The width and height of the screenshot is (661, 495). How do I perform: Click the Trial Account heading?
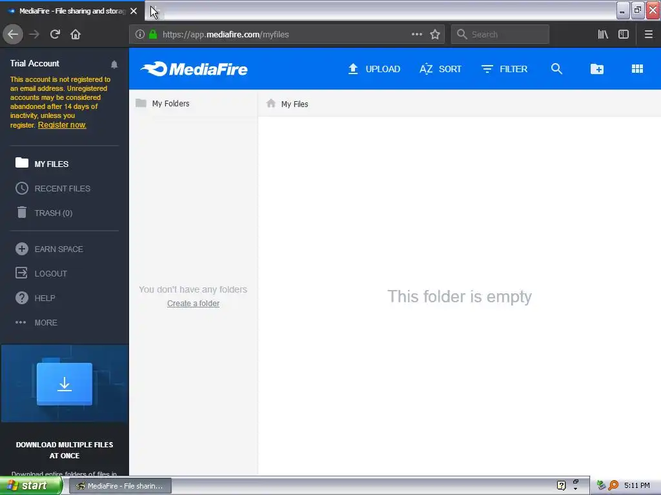click(35, 63)
